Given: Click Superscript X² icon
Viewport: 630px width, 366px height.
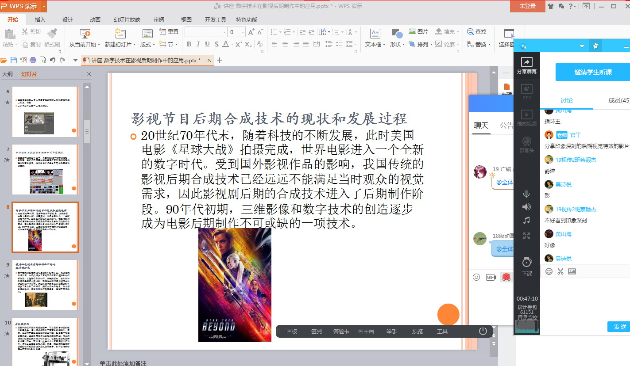Looking at the screenshot, I should click(x=239, y=44).
